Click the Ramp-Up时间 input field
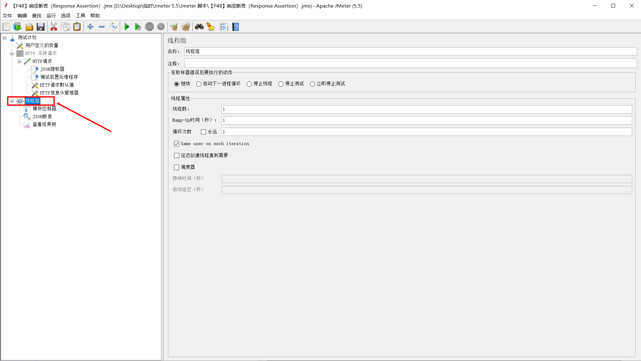Image resolution: width=641 pixels, height=361 pixels. click(426, 120)
